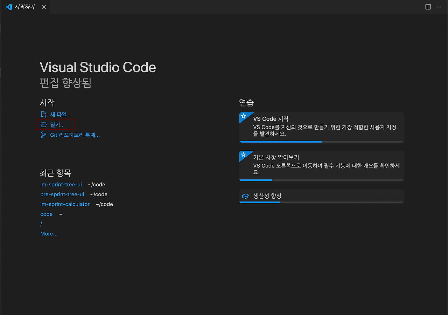The height and width of the screenshot is (315, 448).
Task: Open the 기본 사항 알아보기 walkthrough card
Action: pyautogui.click(x=321, y=166)
